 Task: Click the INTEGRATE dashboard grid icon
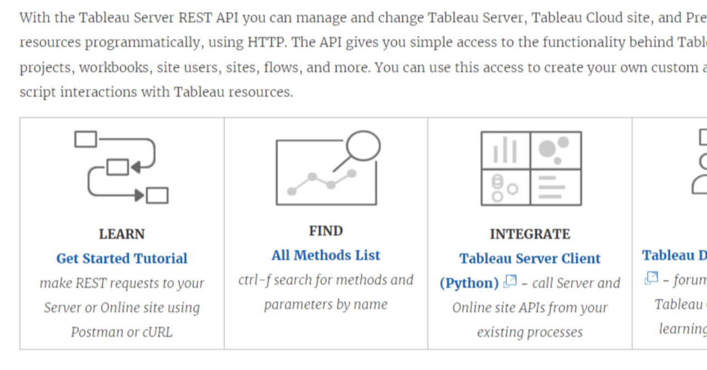[x=531, y=168]
